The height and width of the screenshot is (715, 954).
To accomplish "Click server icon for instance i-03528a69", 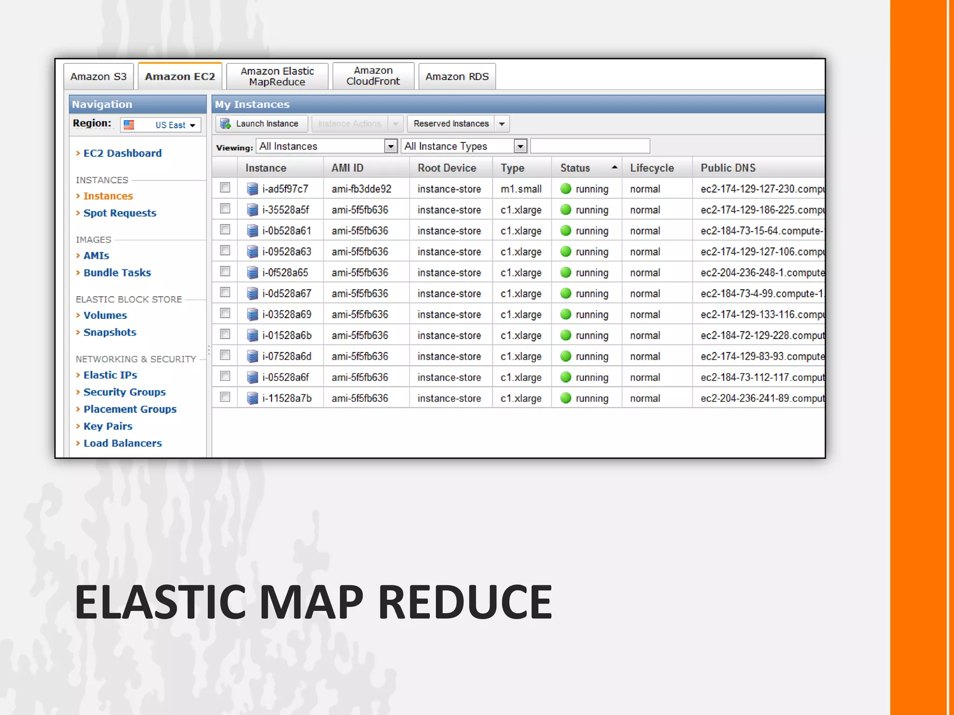I will [x=252, y=314].
